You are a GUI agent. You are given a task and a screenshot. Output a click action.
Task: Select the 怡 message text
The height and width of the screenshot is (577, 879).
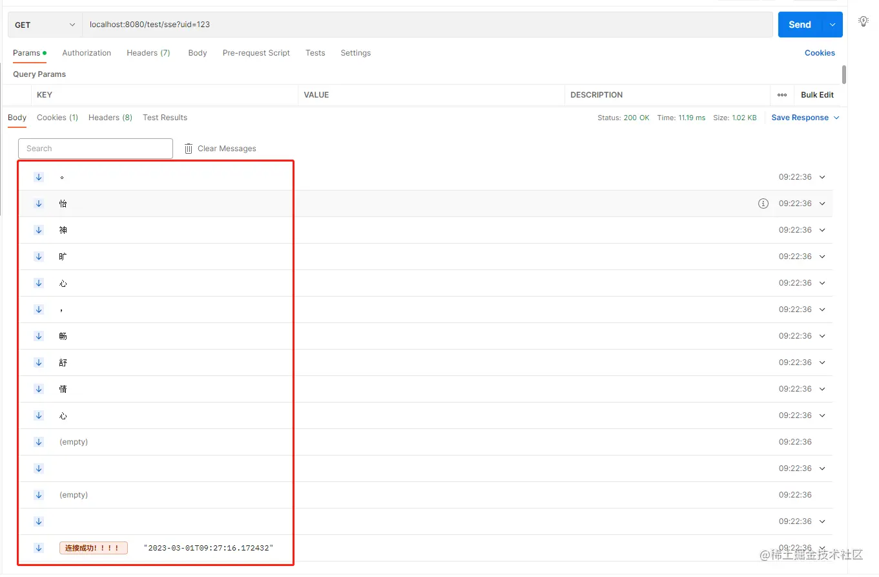[x=63, y=204]
